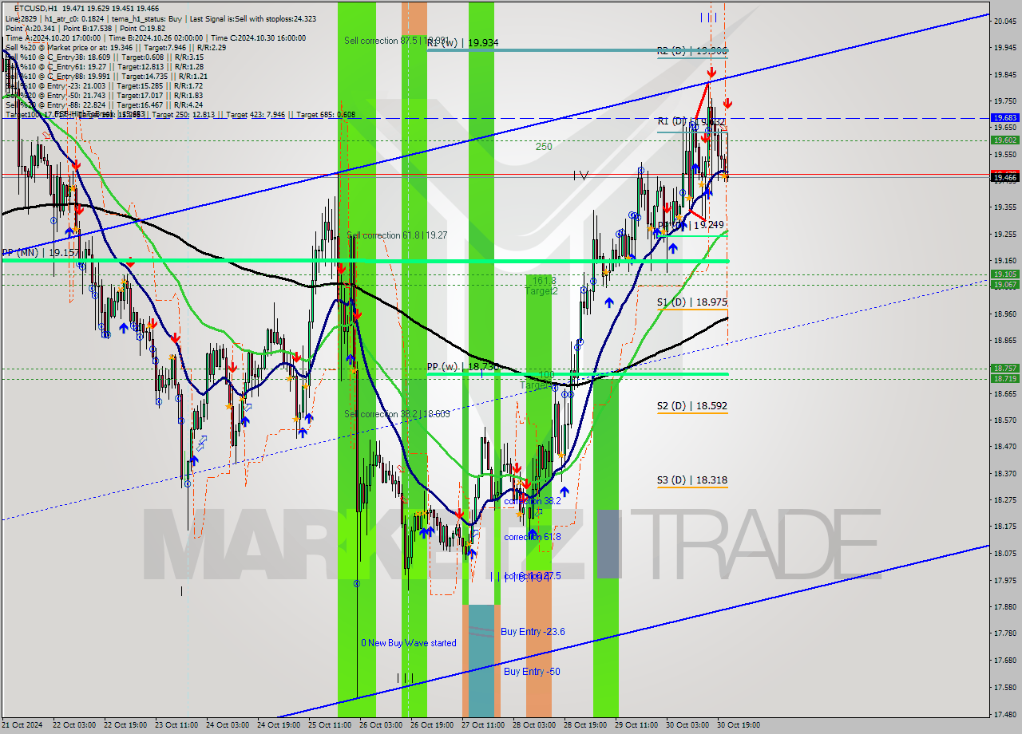Viewport: 1022px width, 734px height.
Task: Click the green 19.602 price tag
Action: (1004, 140)
